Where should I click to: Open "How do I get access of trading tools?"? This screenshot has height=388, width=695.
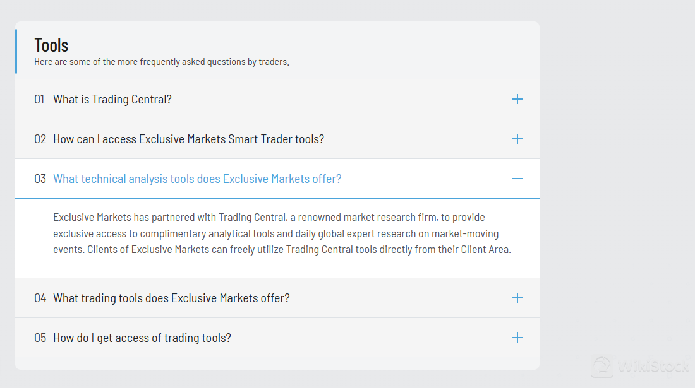(142, 338)
